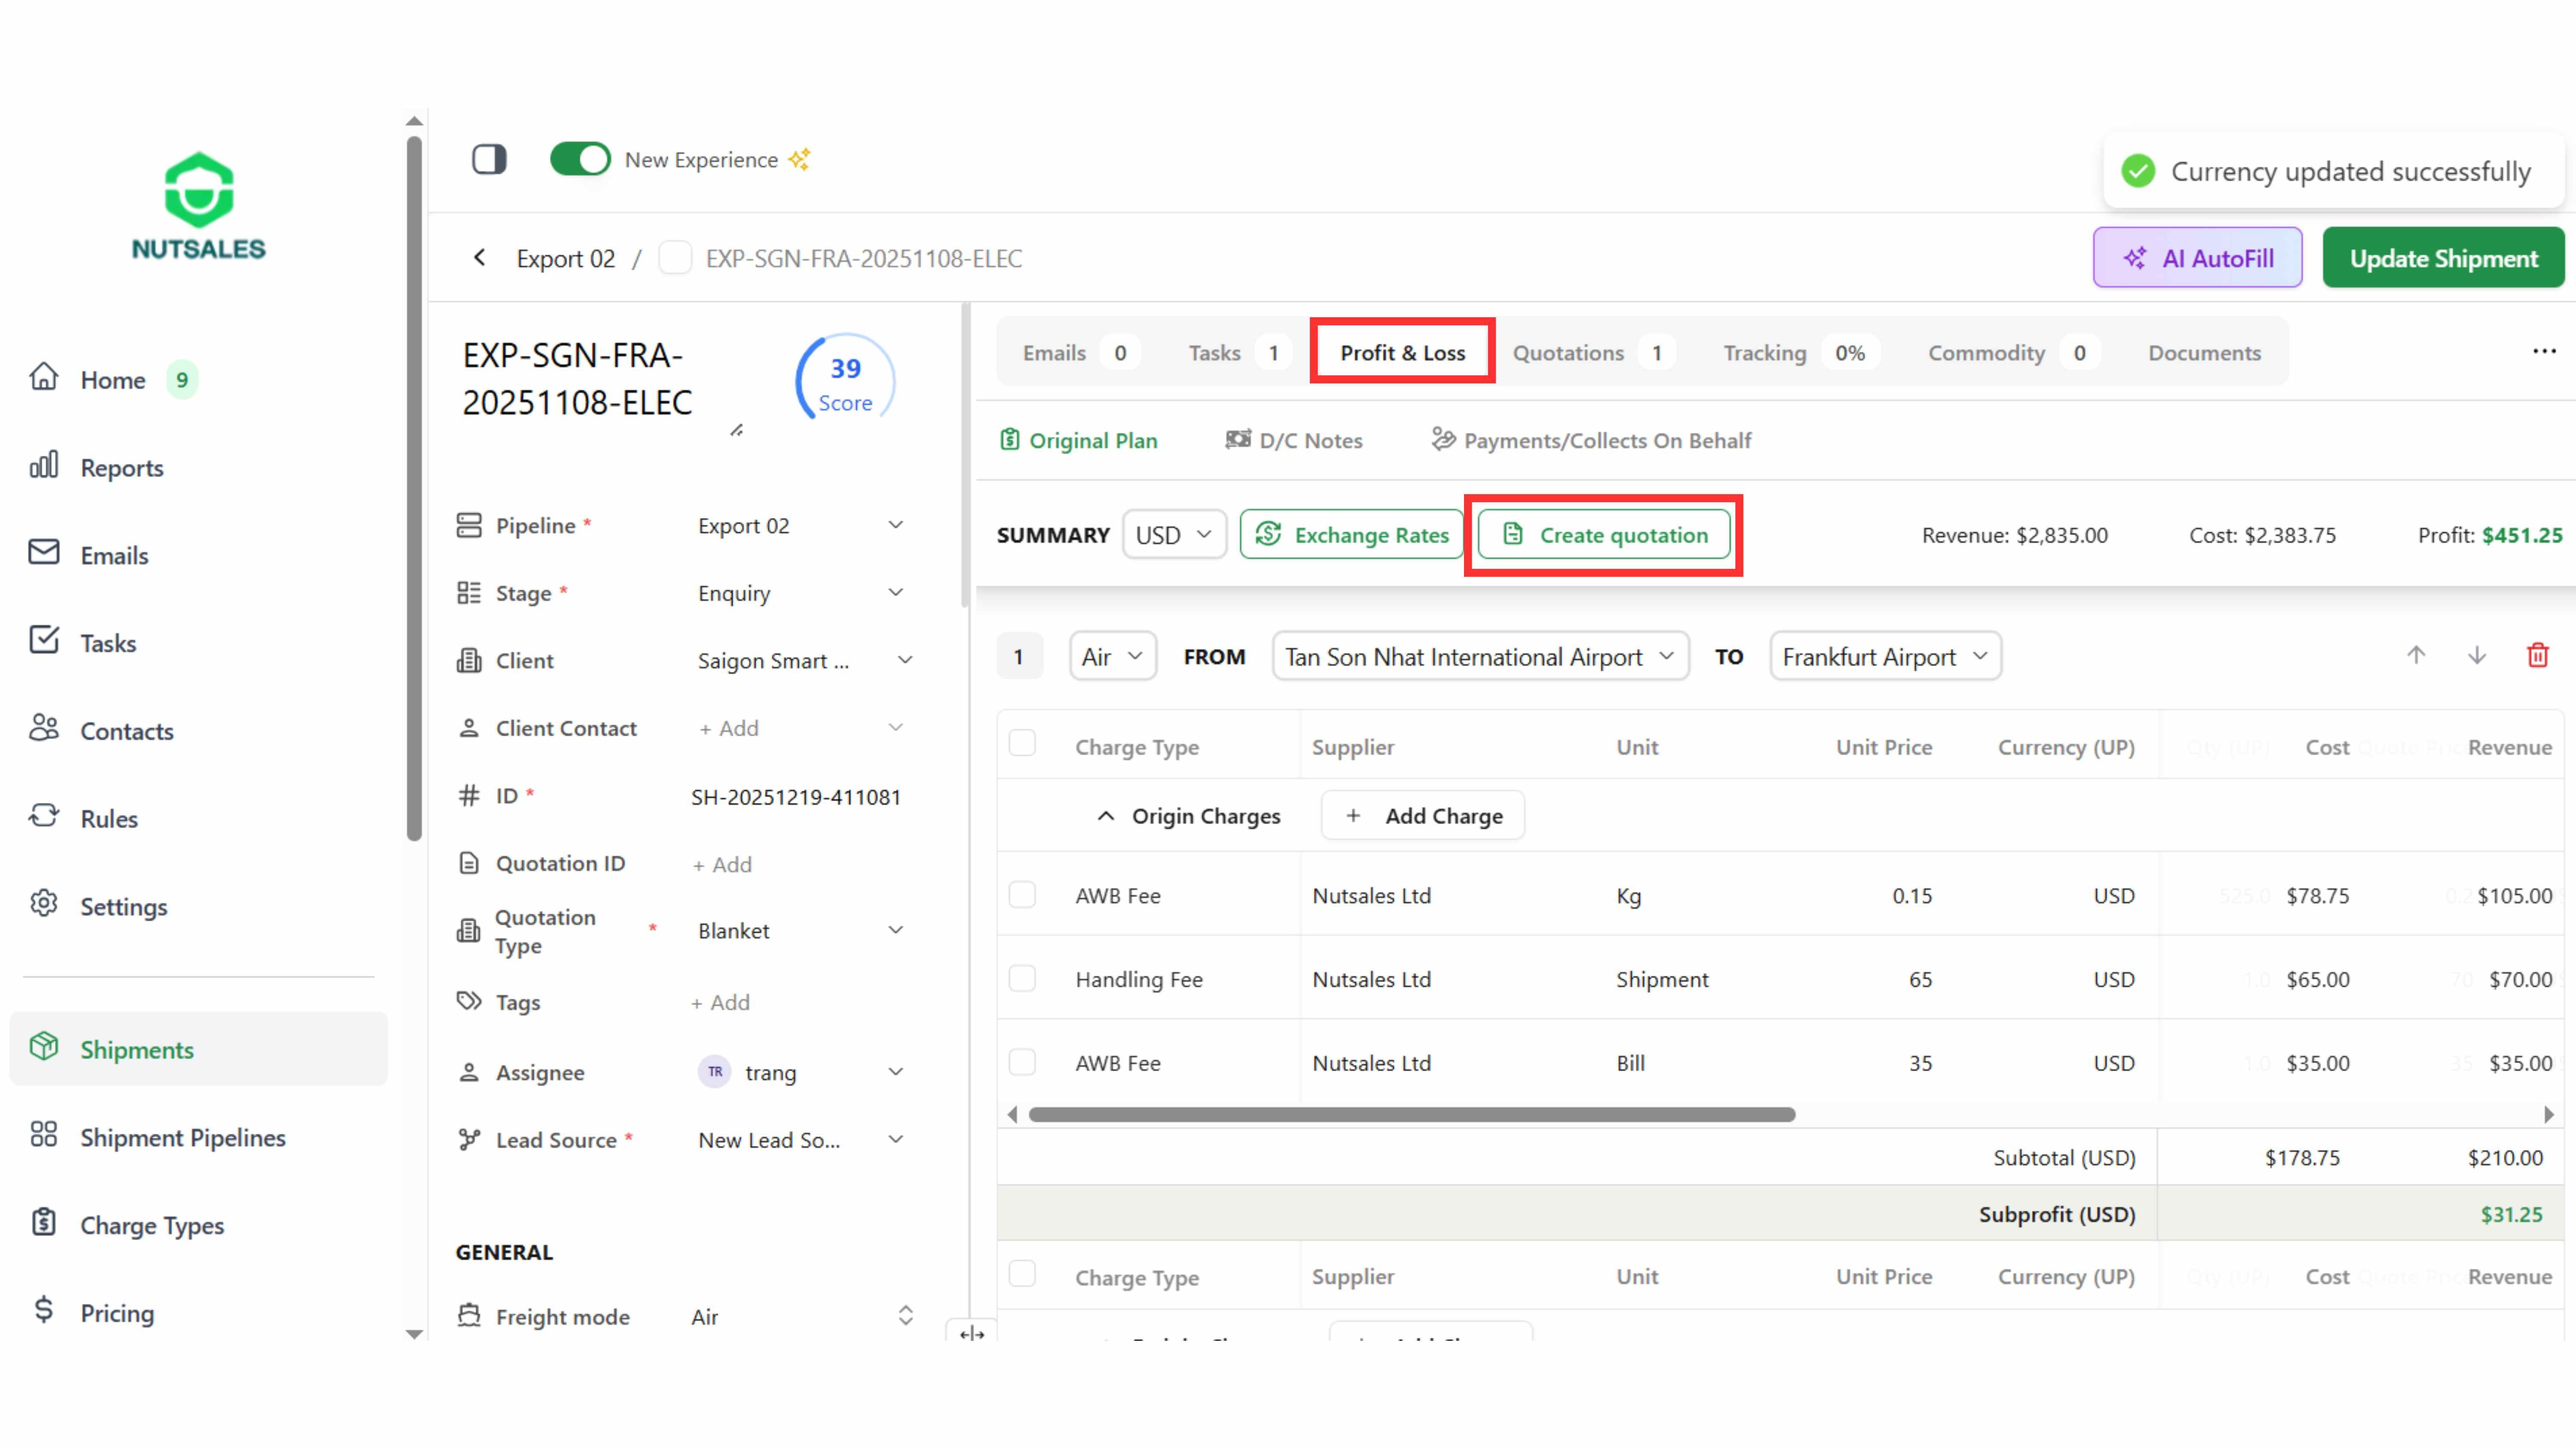The width and height of the screenshot is (2576, 1449).
Task: Toggle the sidebar panel layout icon
Action: [489, 159]
